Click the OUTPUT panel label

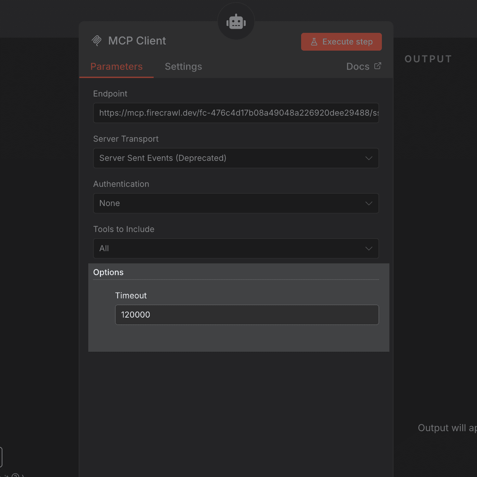(428, 59)
